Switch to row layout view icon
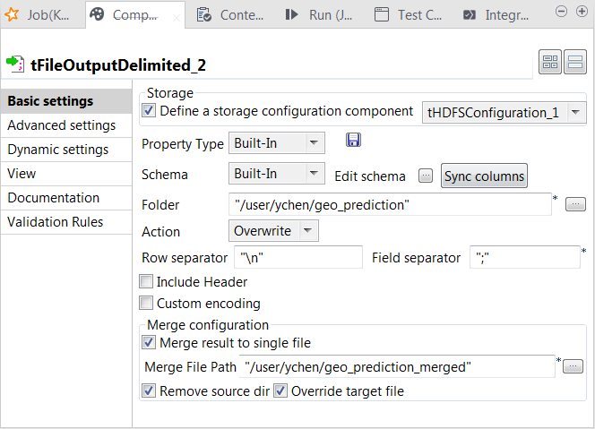This screenshot has width=595, height=429. [574, 63]
